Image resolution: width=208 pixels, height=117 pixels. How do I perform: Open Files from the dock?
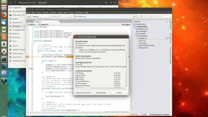(x=4, y=8)
